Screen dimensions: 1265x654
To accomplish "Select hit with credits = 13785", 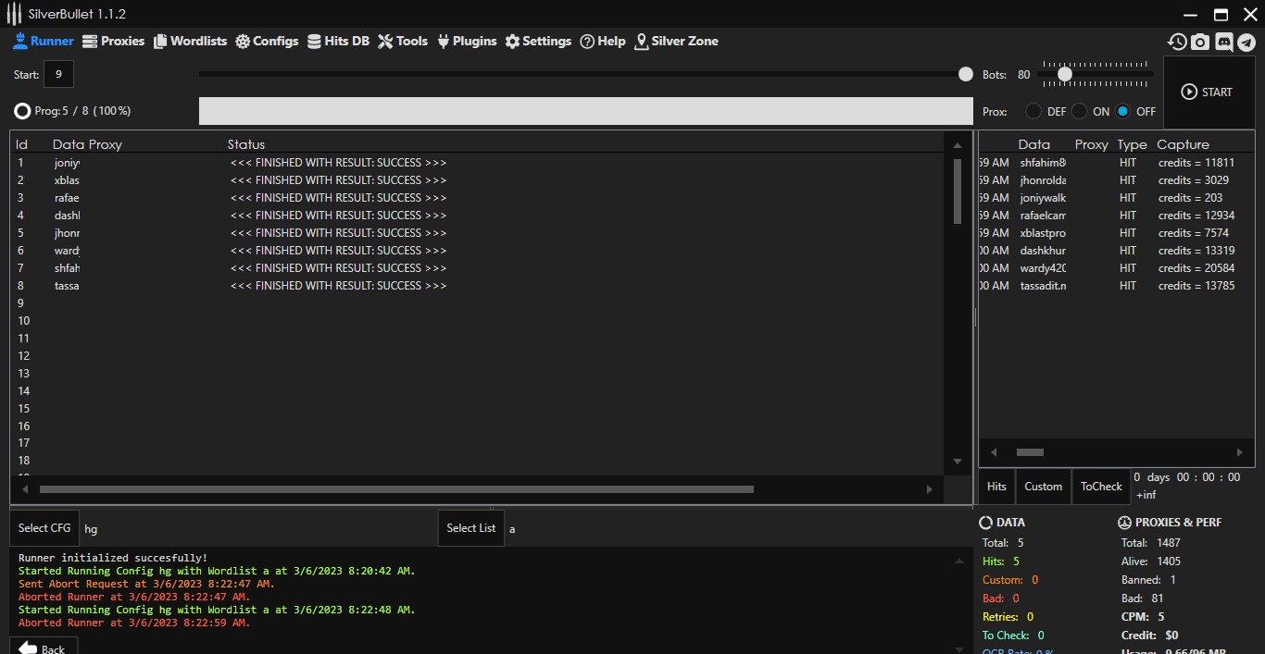I will coord(1116,286).
